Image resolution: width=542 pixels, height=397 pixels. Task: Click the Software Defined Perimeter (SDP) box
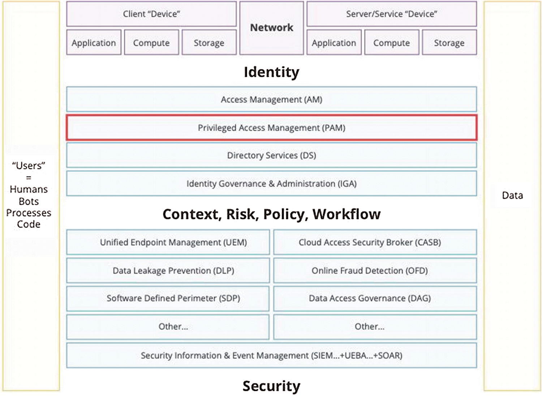[168, 298]
